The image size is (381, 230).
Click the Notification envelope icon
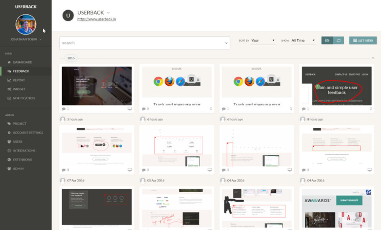(x=9, y=98)
